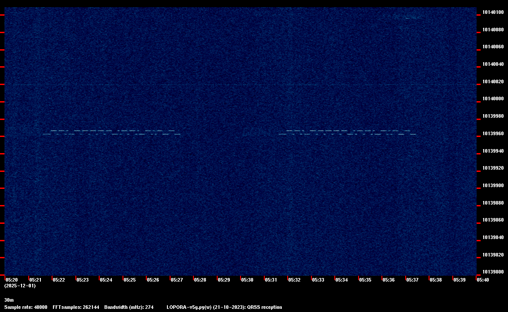Click the 05:23 time label
This screenshot has height=312, width=508.
pyautogui.click(x=82, y=280)
